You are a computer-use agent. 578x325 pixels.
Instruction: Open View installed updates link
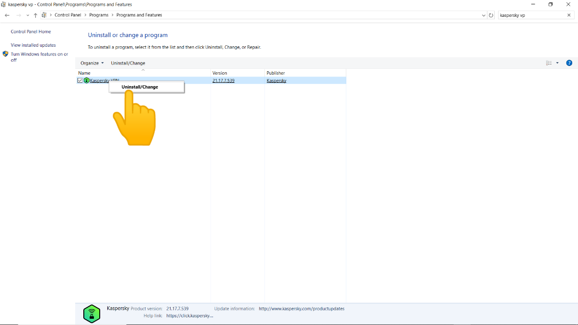tap(33, 45)
